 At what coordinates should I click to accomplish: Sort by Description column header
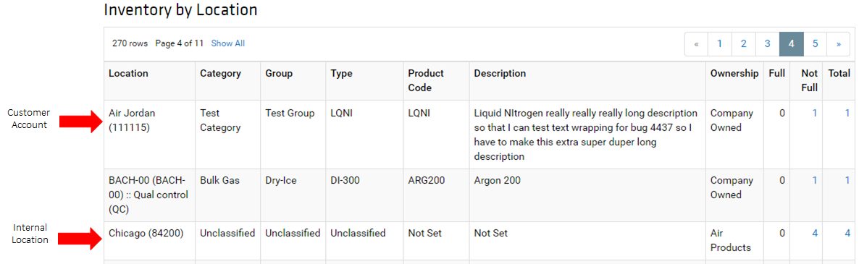click(x=500, y=73)
